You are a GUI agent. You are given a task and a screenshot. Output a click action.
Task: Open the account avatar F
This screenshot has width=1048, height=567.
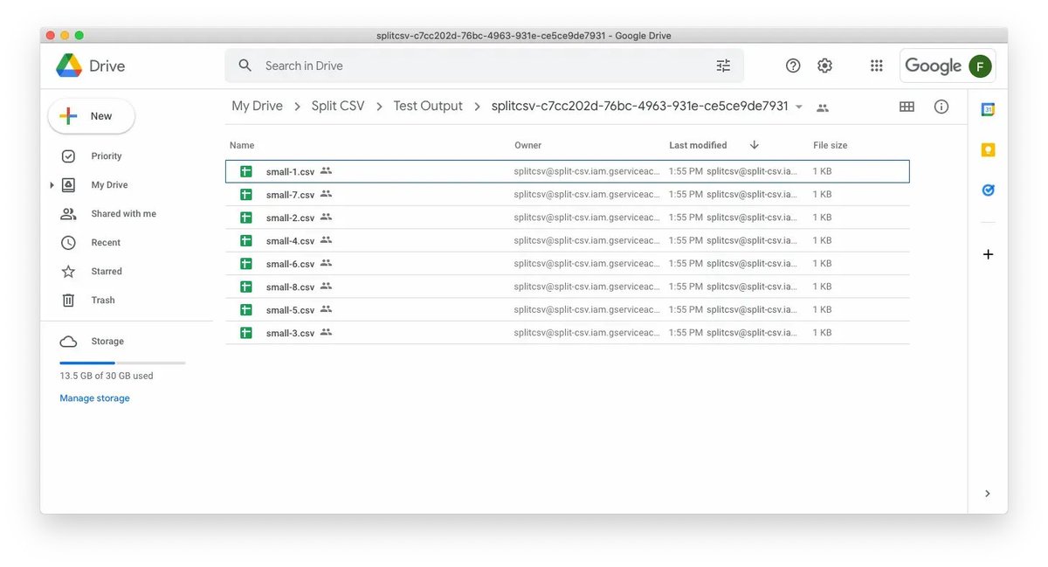pos(981,66)
